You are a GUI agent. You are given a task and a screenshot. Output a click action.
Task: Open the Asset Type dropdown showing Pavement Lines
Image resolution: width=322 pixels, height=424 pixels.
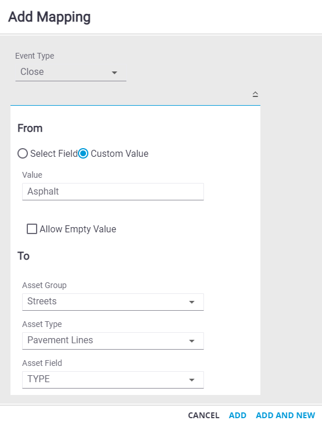(113, 341)
